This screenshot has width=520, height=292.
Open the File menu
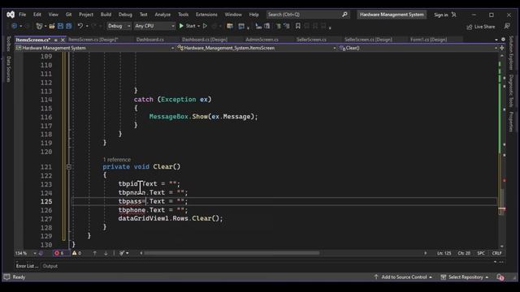(x=22, y=15)
